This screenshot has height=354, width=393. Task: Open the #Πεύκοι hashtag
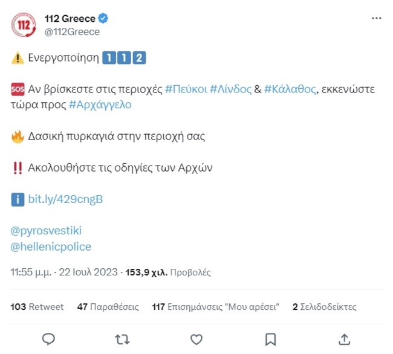tap(186, 89)
